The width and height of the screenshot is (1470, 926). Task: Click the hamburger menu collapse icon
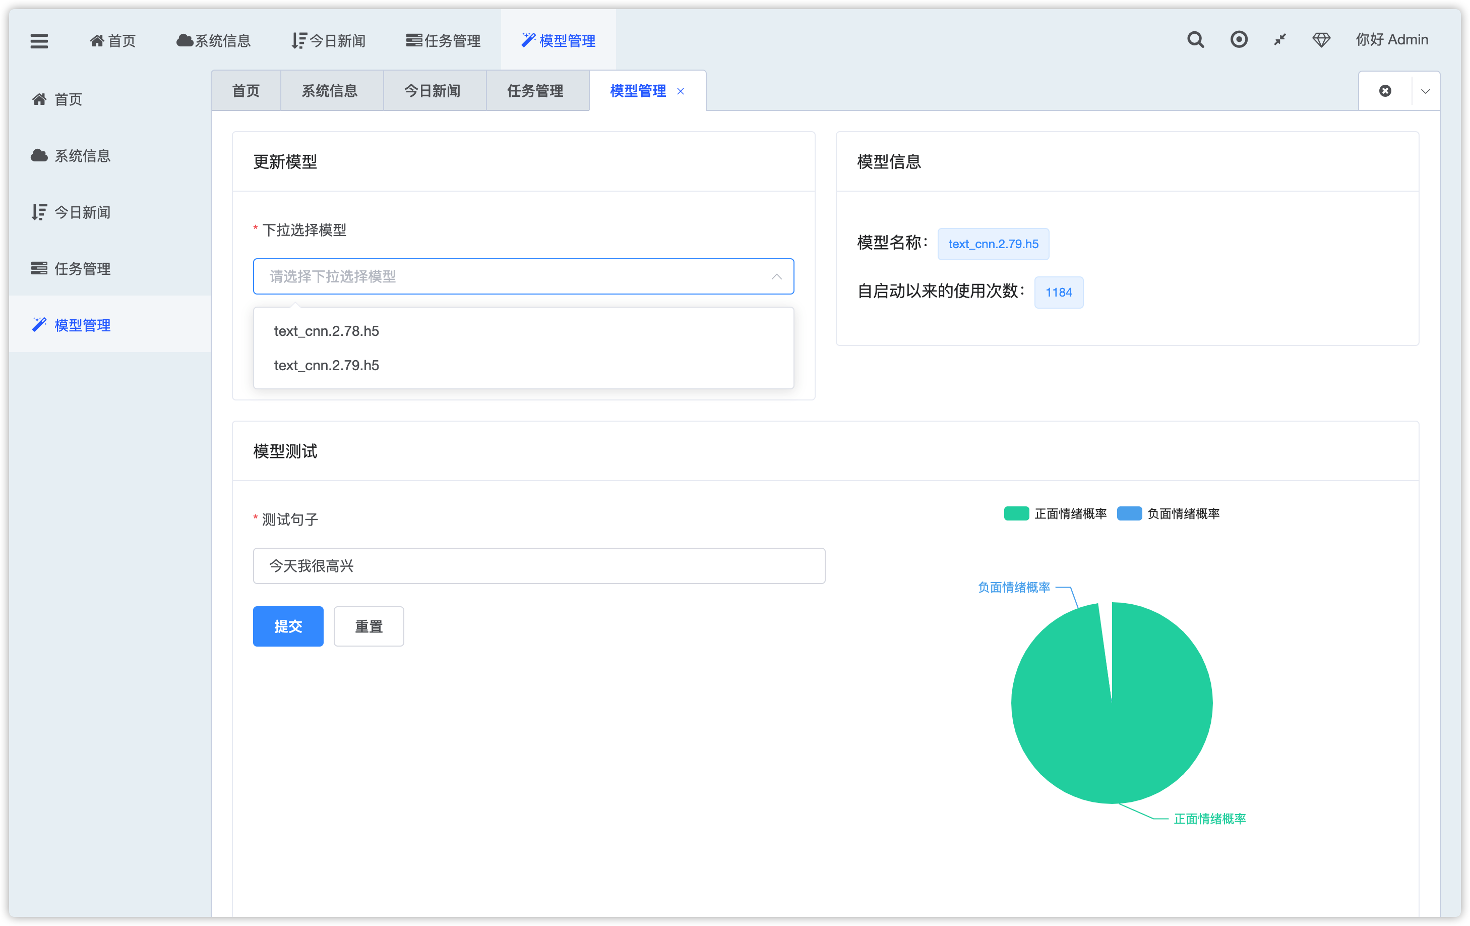pos(39,41)
